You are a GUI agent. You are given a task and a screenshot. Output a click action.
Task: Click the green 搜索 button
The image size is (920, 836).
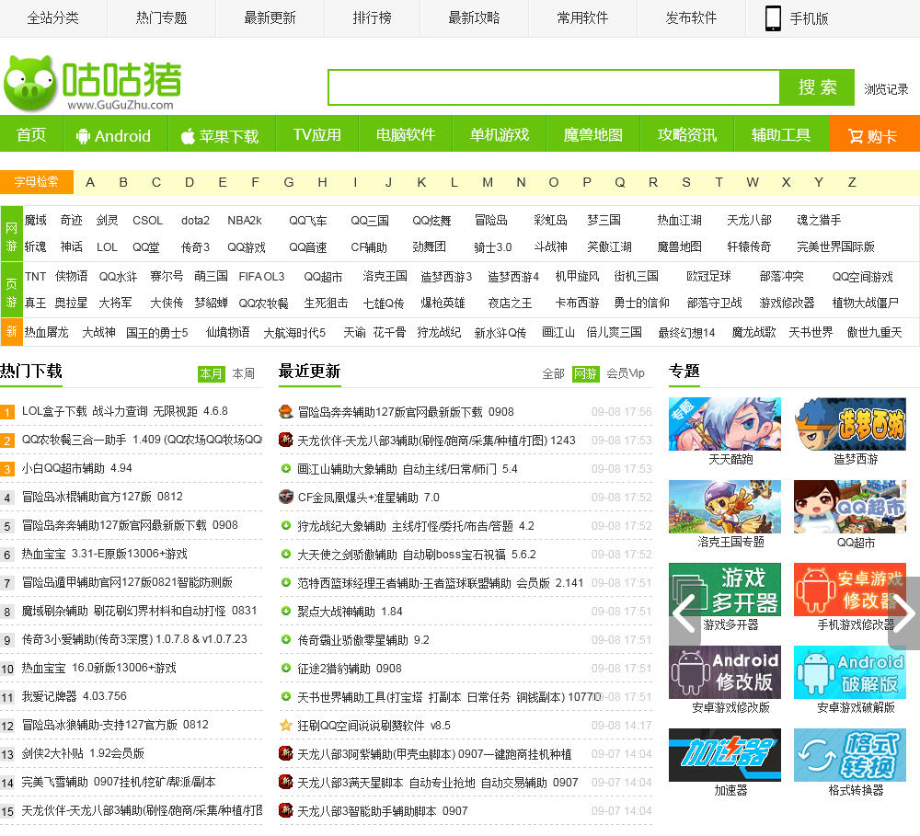click(817, 87)
